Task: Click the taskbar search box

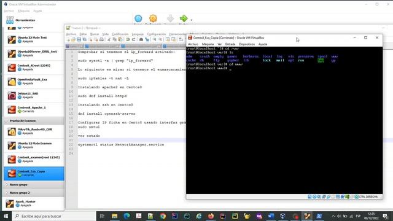Action: pyautogui.click(x=54, y=216)
